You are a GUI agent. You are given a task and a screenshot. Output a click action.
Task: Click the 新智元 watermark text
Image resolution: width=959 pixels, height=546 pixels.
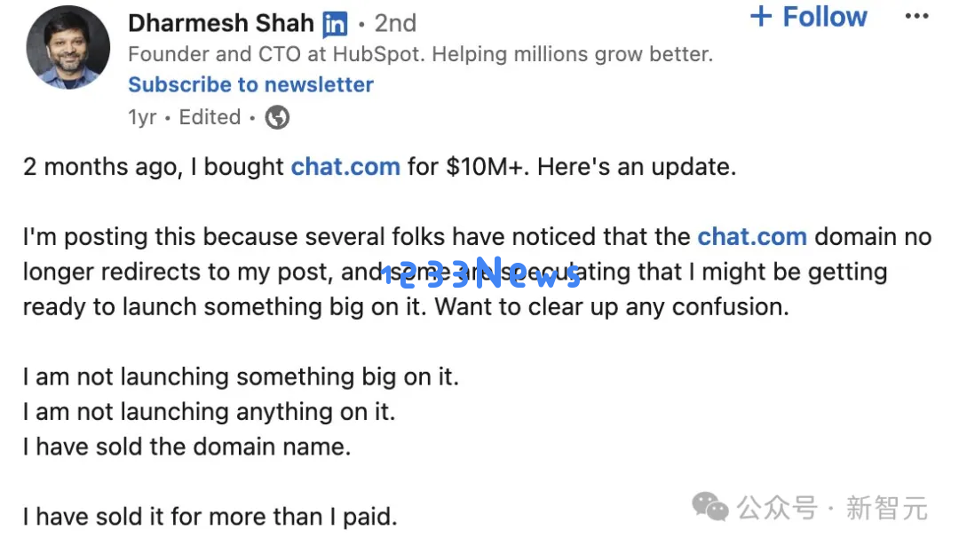pos(887,508)
